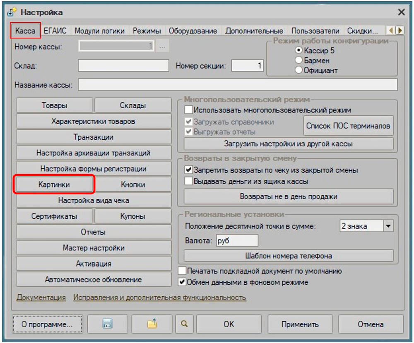Click the magnifying glass search icon
The height and width of the screenshot is (343, 414).
(x=184, y=324)
